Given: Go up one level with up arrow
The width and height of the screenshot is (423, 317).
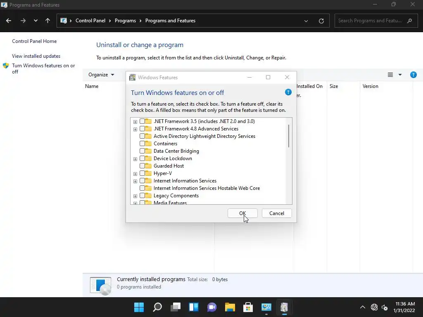Looking at the screenshot, I should point(48,21).
